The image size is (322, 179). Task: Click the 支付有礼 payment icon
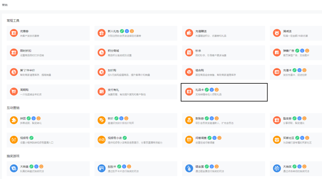coord(101,92)
